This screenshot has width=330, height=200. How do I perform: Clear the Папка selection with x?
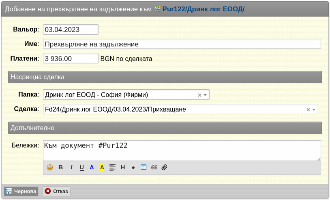pyautogui.click(x=199, y=95)
